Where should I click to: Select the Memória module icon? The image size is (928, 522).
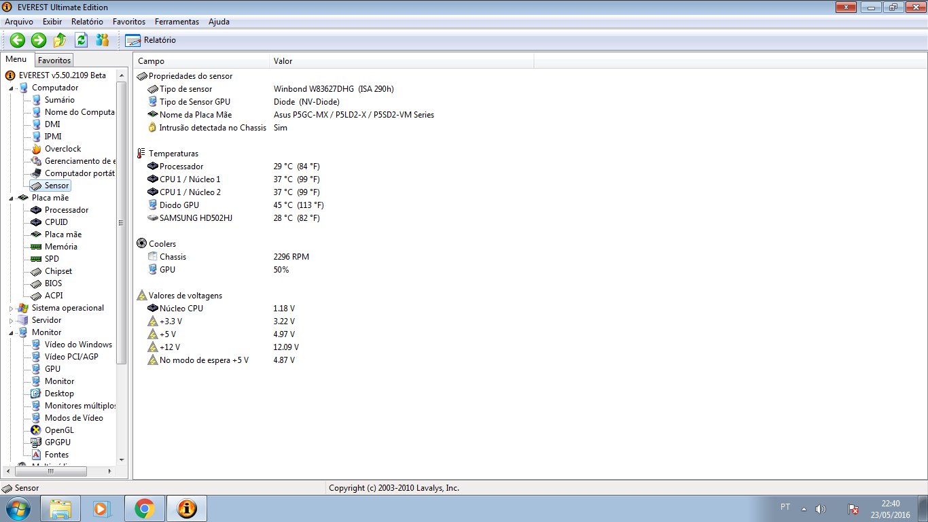tap(37, 247)
